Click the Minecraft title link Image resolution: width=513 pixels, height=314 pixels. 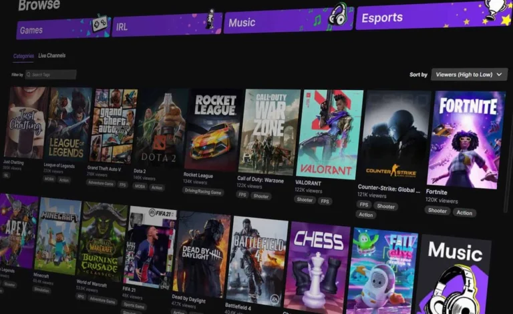[x=41, y=275]
